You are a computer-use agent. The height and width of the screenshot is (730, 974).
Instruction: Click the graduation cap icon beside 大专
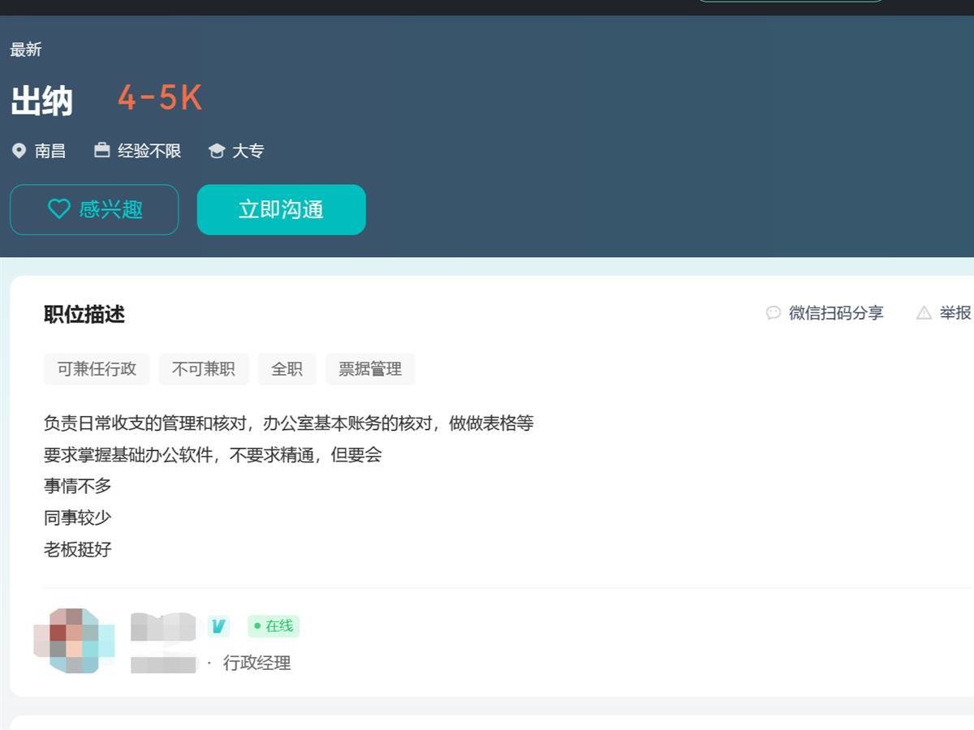[216, 150]
